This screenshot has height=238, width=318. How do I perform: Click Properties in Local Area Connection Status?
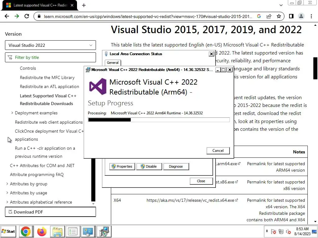coord(122,166)
